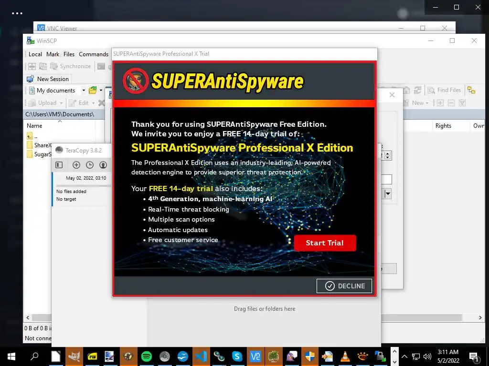
Task: Switch to WinSCP from the taskbar
Action: (381, 356)
